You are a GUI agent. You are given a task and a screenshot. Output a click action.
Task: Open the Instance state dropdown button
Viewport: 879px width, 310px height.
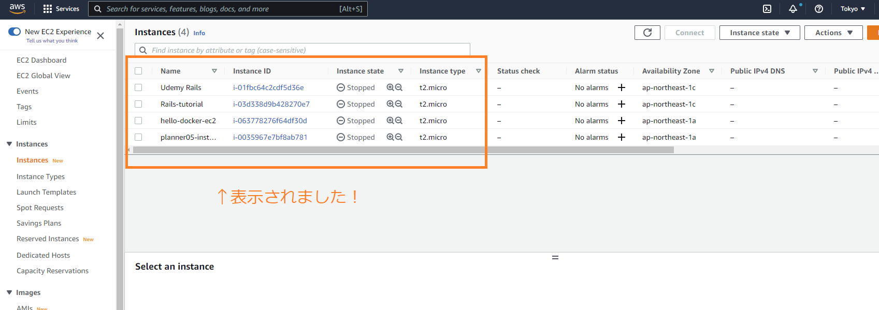tap(760, 33)
